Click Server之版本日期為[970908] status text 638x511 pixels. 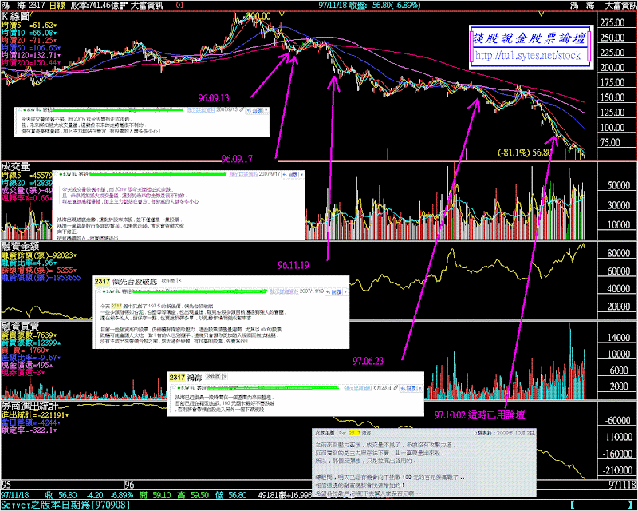click(65, 505)
